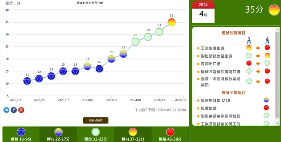Click the March red light for 海關出口值
The width and height of the screenshot is (281, 142).
click(x=249, y=63)
